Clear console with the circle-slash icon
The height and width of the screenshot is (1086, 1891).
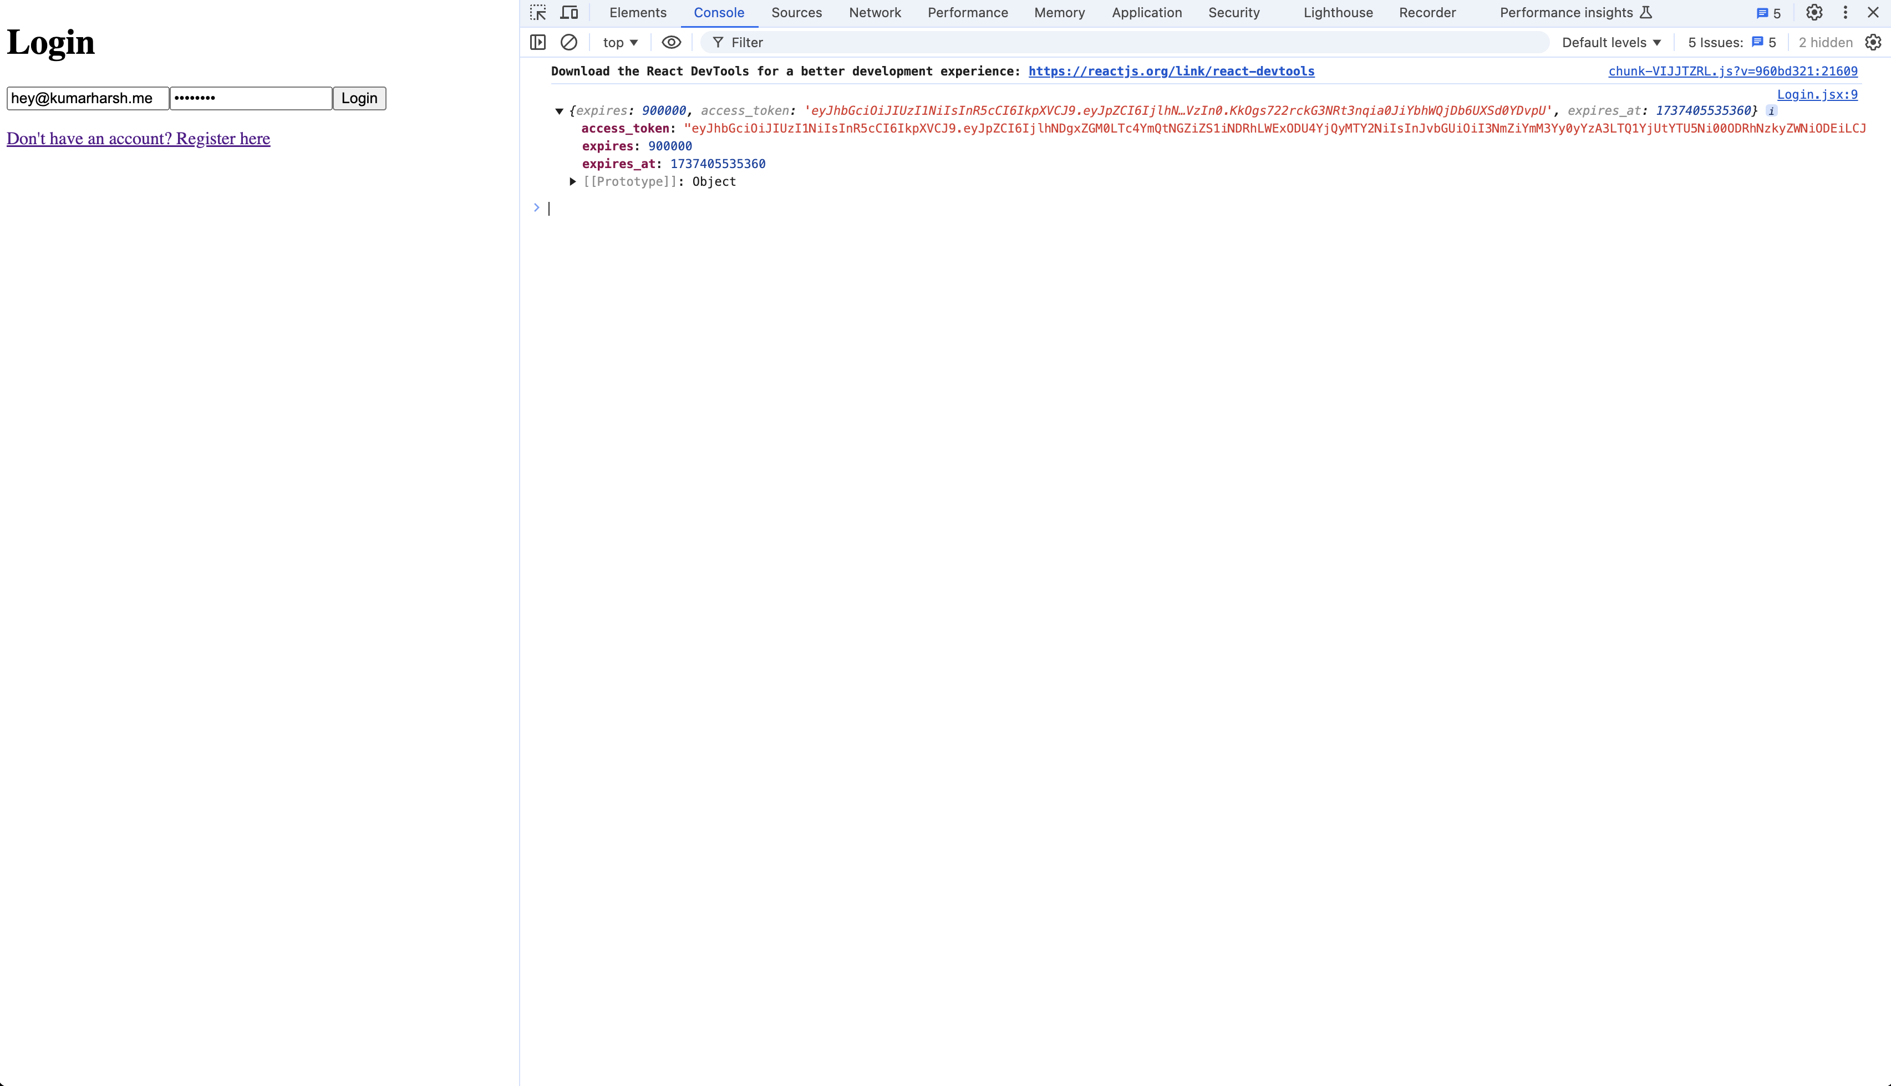pyautogui.click(x=569, y=43)
